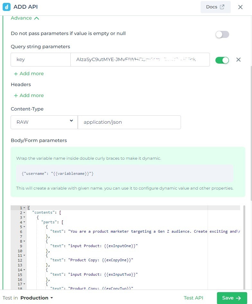Collapse the JSON root object on line 1
This screenshot has width=252, height=304.
[23, 208]
